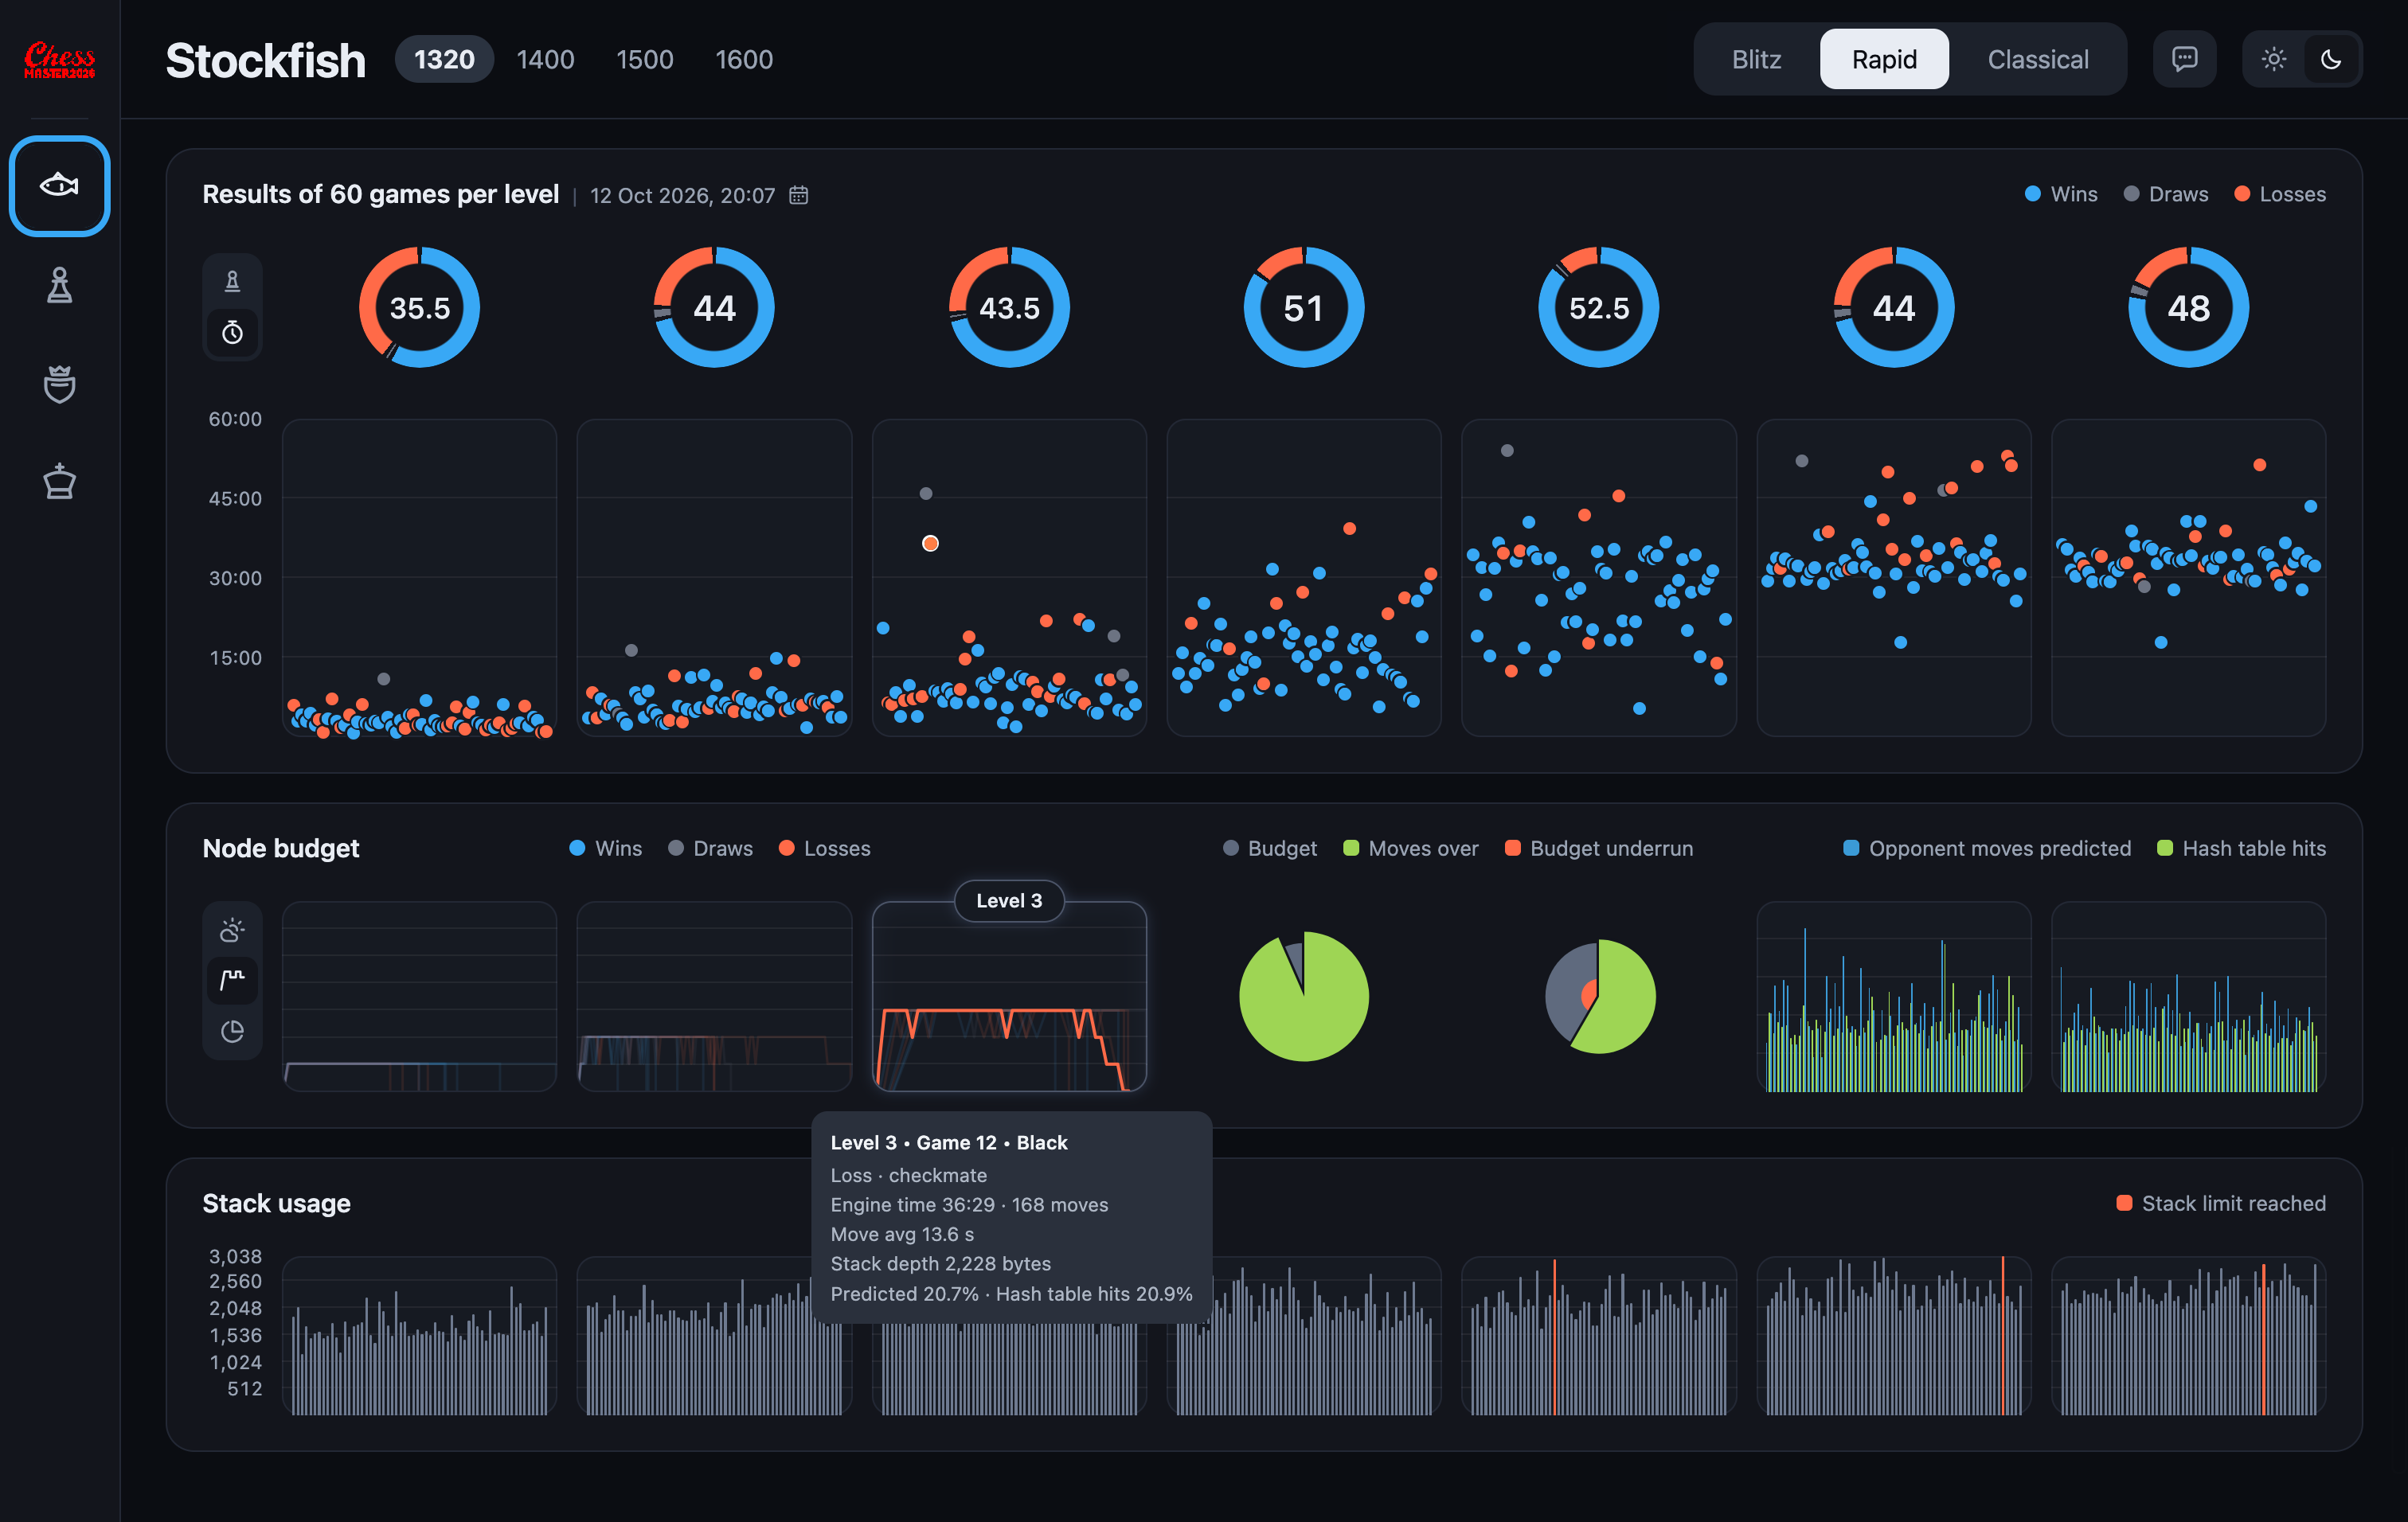This screenshot has height=1522, width=2408.
Task: Click the ChessMaster logo
Action: [x=59, y=60]
